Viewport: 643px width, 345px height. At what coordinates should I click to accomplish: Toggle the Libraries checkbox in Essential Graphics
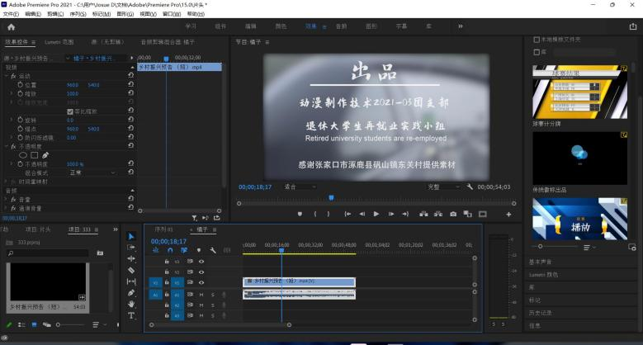tap(537, 52)
